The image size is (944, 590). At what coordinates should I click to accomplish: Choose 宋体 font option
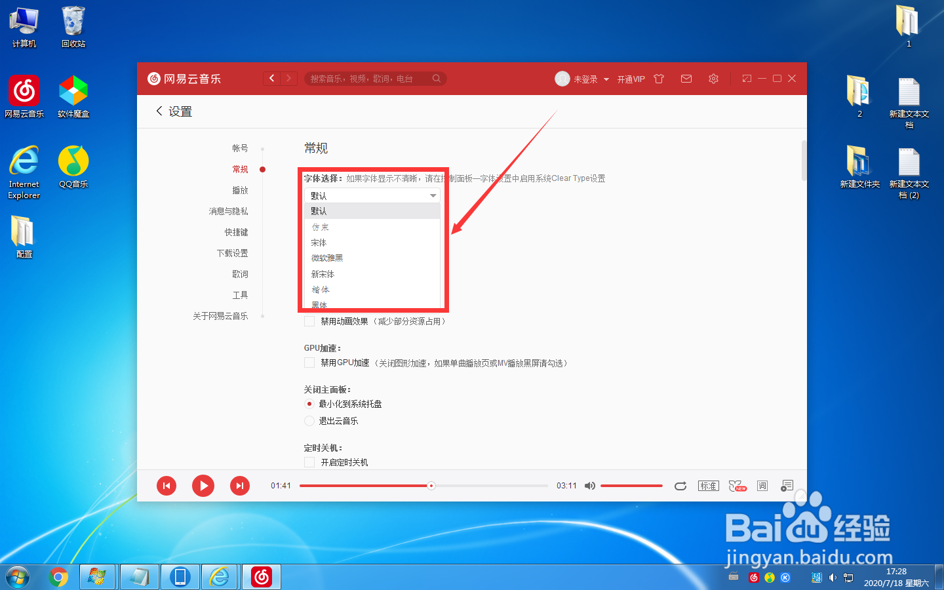372,243
